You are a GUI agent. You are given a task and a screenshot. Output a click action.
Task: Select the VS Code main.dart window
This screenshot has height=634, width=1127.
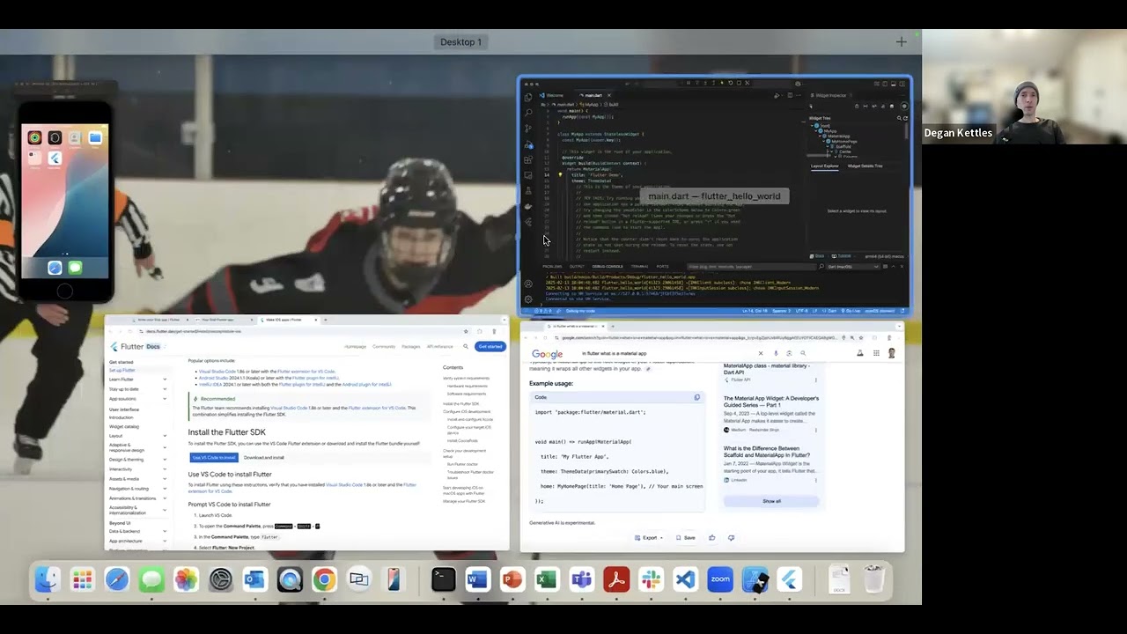pos(715,195)
